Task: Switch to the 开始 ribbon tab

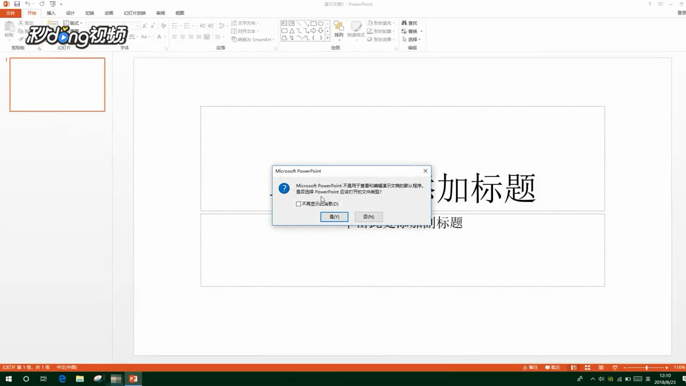Action: click(32, 13)
